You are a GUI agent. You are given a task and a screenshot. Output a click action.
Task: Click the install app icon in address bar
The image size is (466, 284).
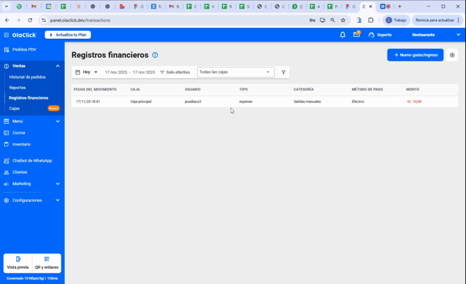coord(323,20)
